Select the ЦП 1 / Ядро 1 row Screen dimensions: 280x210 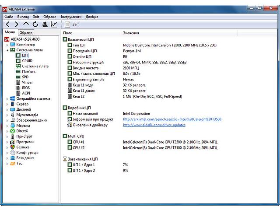98,164
